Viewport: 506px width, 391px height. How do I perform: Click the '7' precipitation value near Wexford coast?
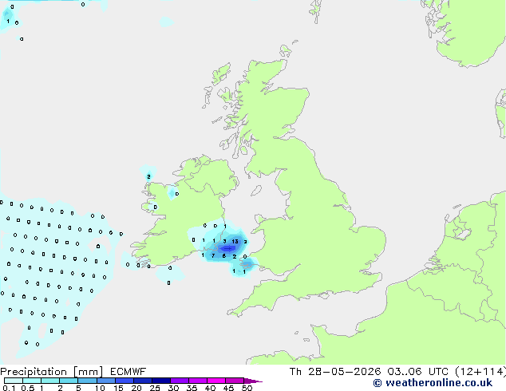tap(213, 256)
